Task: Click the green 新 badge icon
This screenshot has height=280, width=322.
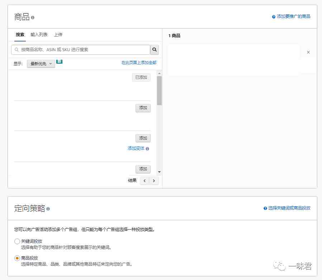Action: click(60, 62)
